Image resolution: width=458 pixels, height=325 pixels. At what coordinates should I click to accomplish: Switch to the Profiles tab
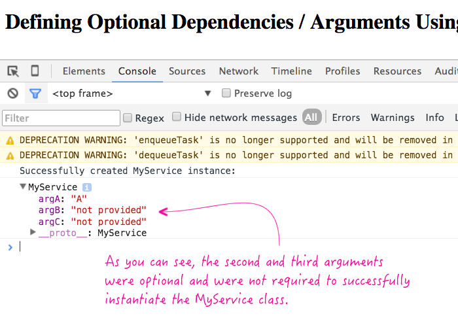[343, 71]
